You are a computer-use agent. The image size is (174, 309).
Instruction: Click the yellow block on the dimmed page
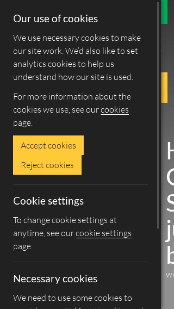coord(164,87)
